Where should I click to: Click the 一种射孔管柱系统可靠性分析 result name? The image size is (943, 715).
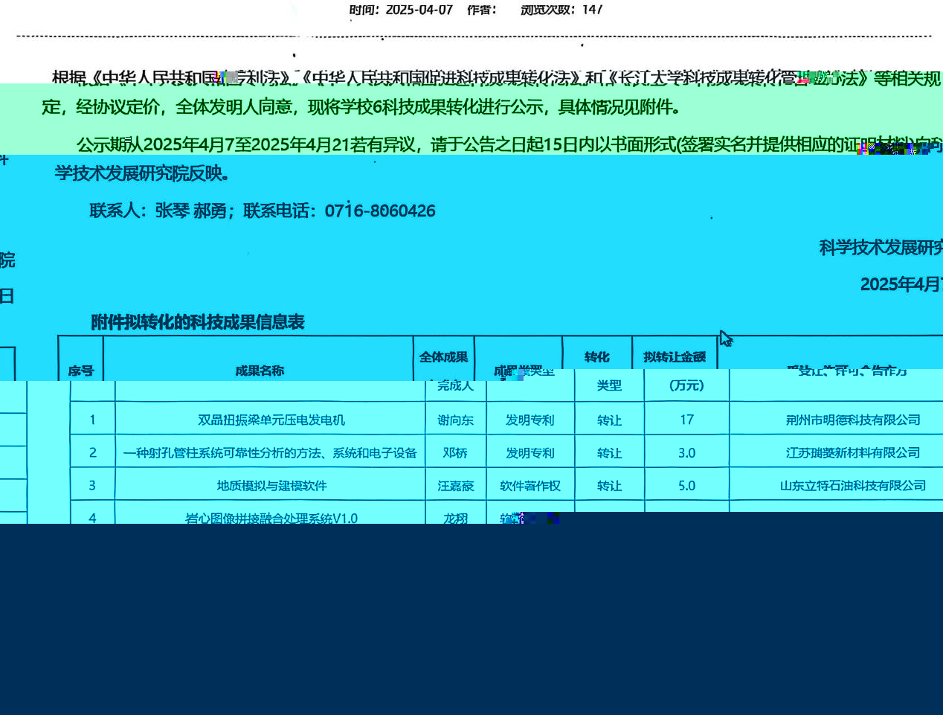[270, 453]
